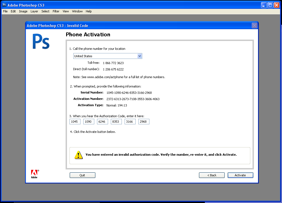Open the Filter menu

tap(56, 11)
